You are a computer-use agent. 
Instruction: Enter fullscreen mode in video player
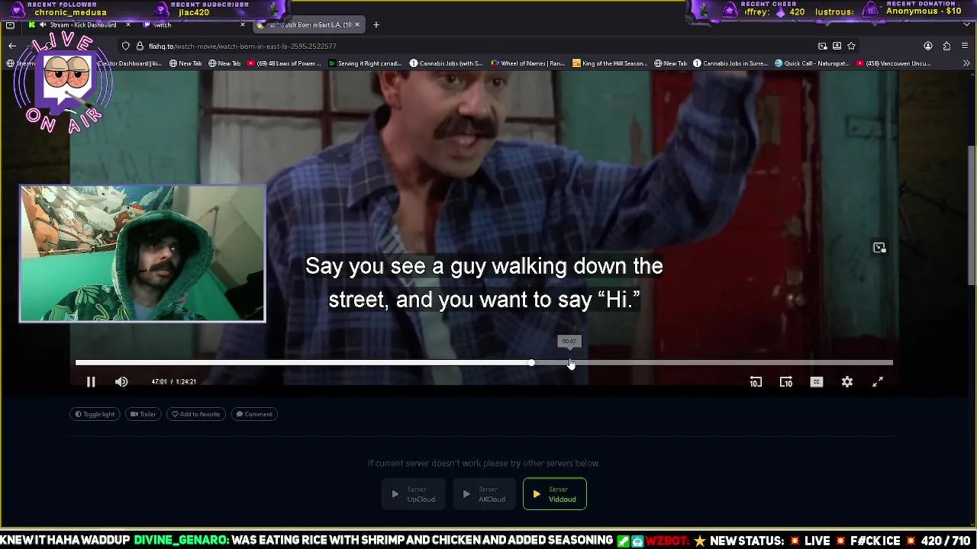878,382
